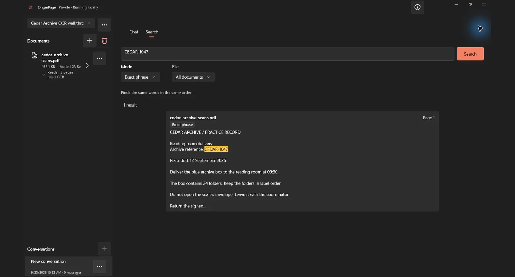Viewport: 515px width, 277px height.
Task: Open the info button in title bar
Action: pos(417,7)
